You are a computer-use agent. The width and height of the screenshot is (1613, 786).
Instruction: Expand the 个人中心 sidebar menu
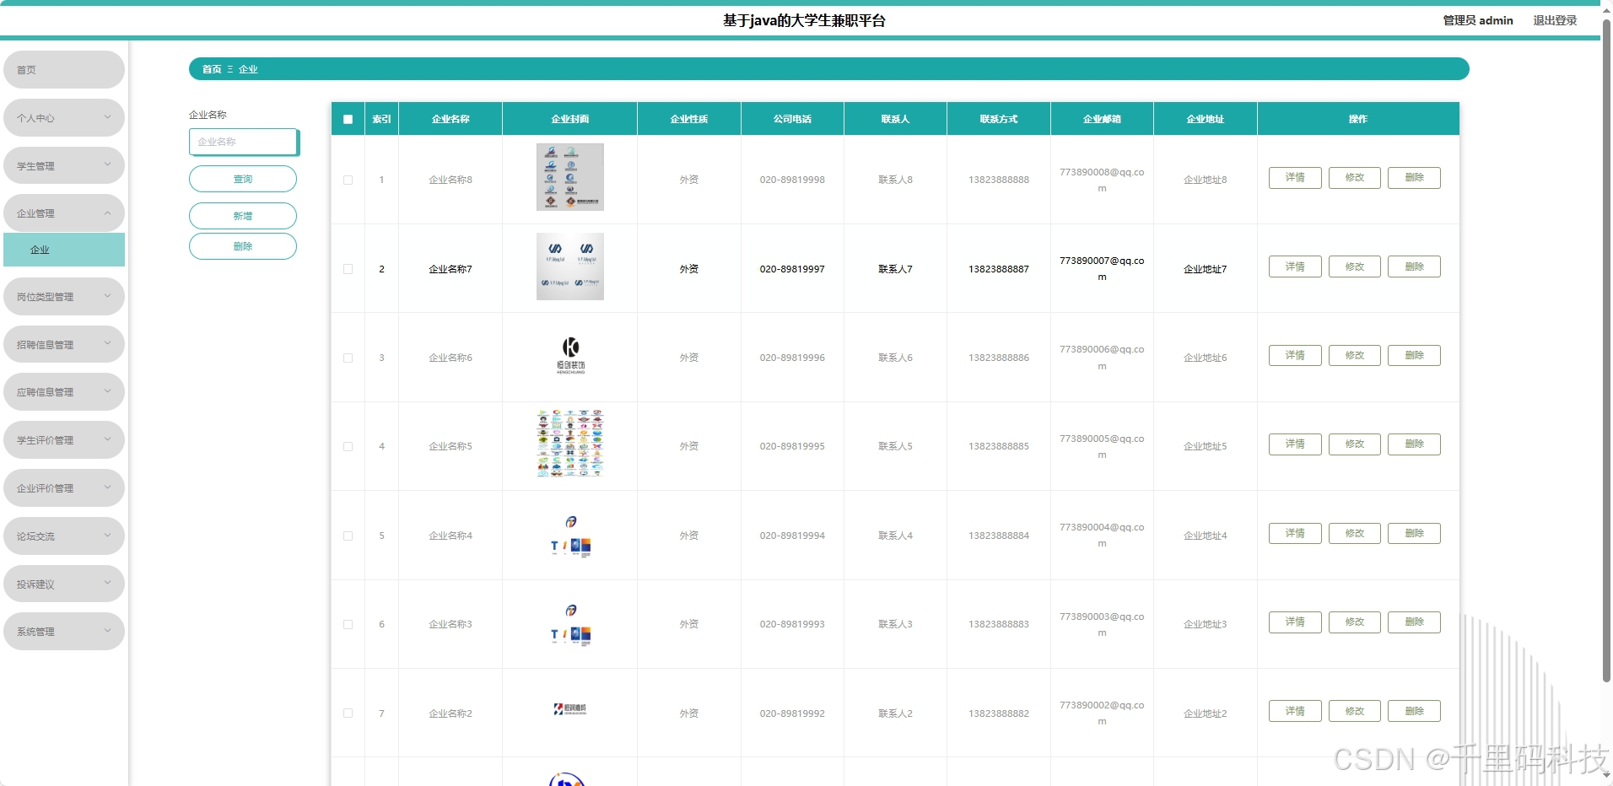click(x=64, y=118)
